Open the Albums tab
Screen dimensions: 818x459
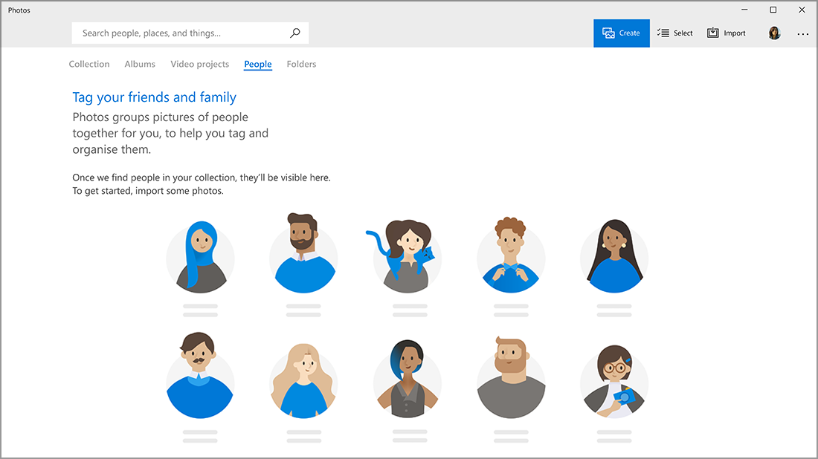[140, 64]
